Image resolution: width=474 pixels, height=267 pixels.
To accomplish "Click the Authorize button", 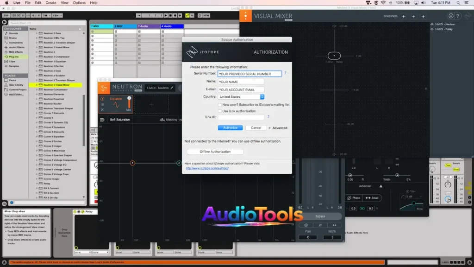I will [x=231, y=127].
